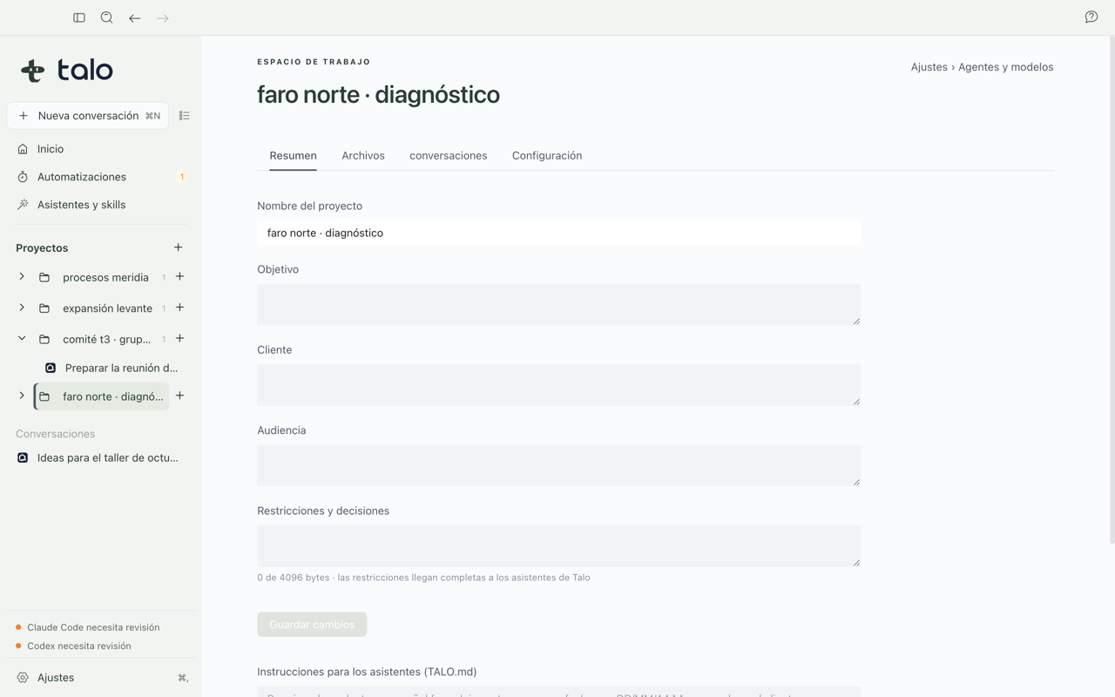
Task: Select the faro norte project row
Action: tap(102, 396)
